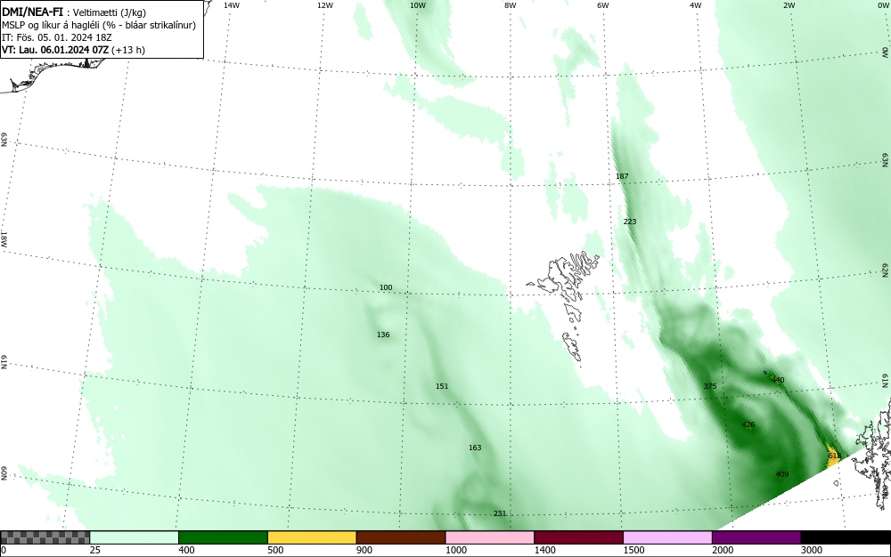Click the legend scale value 1000
This screenshot has height=557, width=891.
point(455,550)
